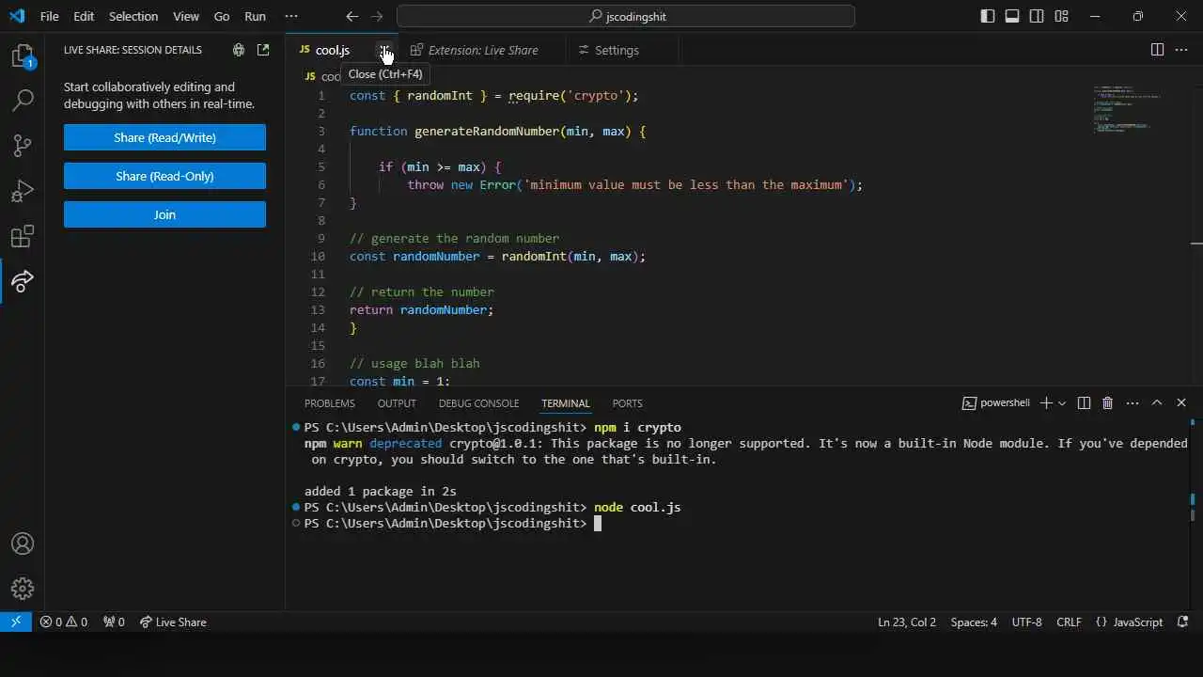Open the Run and Debug view
Image resolution: width=1203 pixels, height=677 pixels.
[23, 191]
